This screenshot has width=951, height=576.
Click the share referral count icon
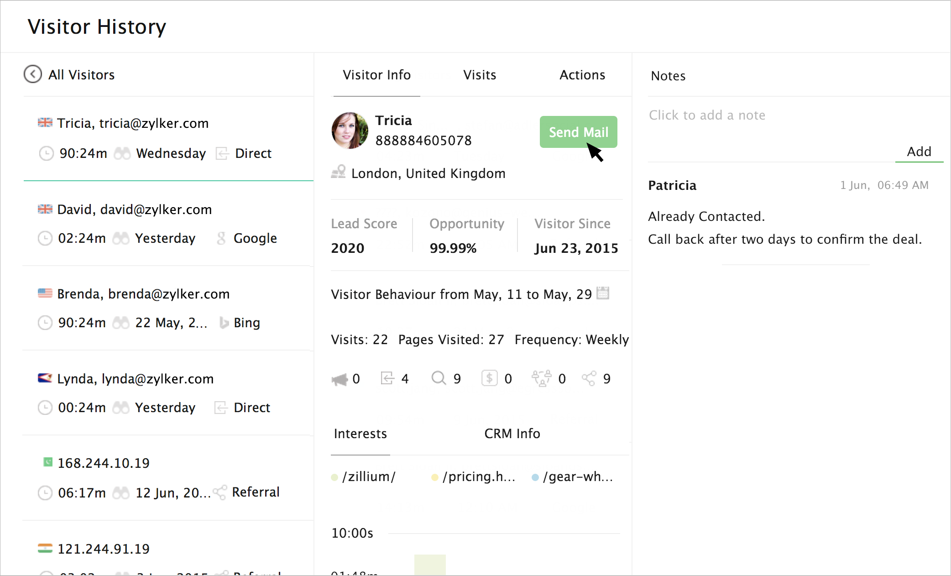click(589, 378)
